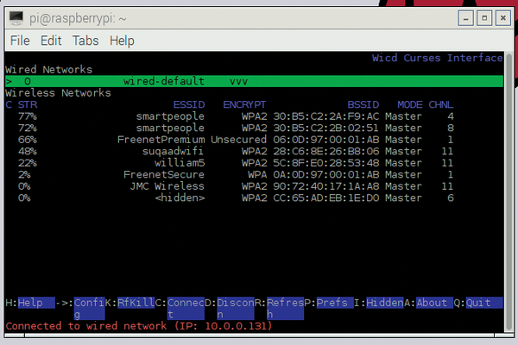This screenshot has width=518, height=345.
Task: Select the wired-default network row
Action: (254, 81)
